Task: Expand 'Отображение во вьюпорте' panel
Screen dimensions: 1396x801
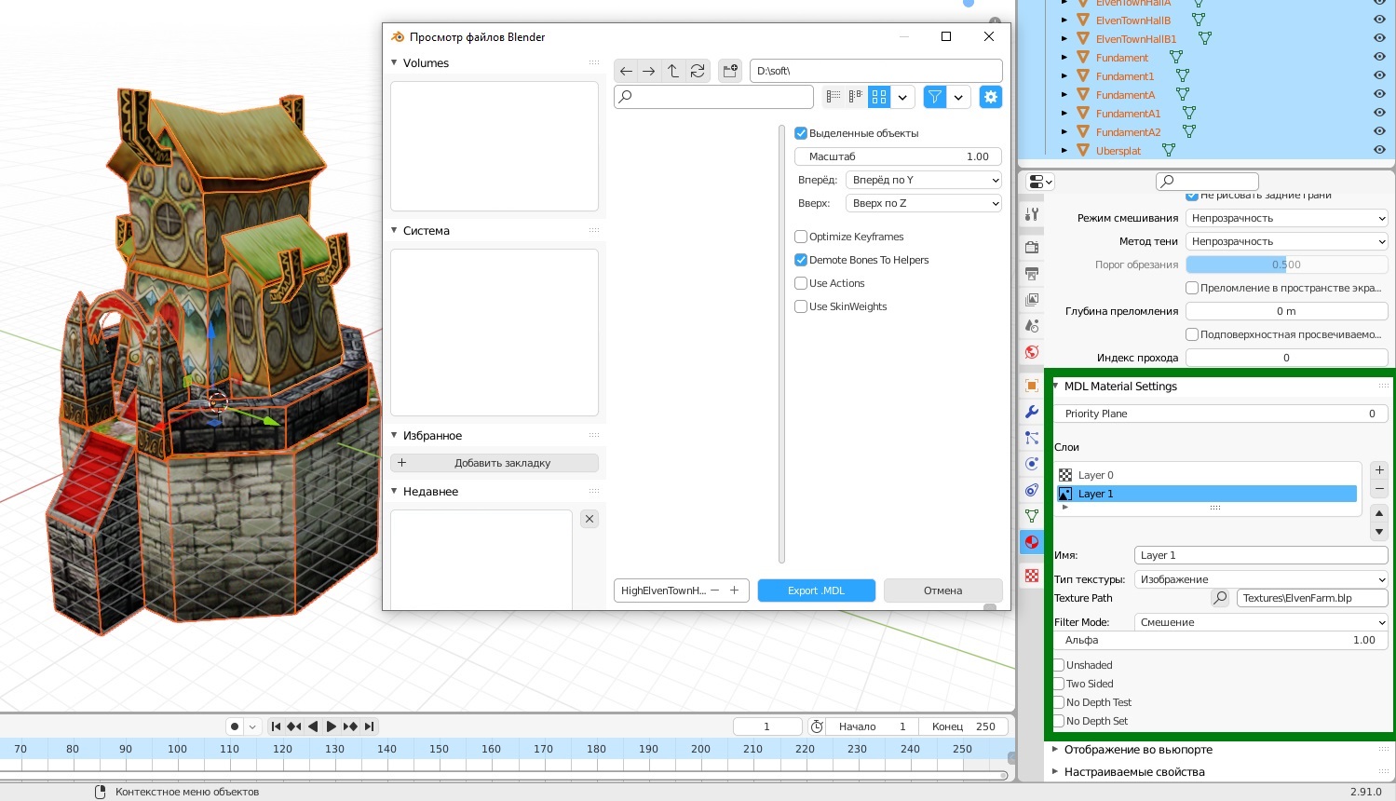Action: tap(1056, 749)
